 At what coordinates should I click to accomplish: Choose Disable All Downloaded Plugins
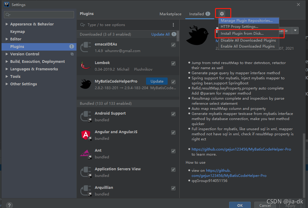coord(249,40)
